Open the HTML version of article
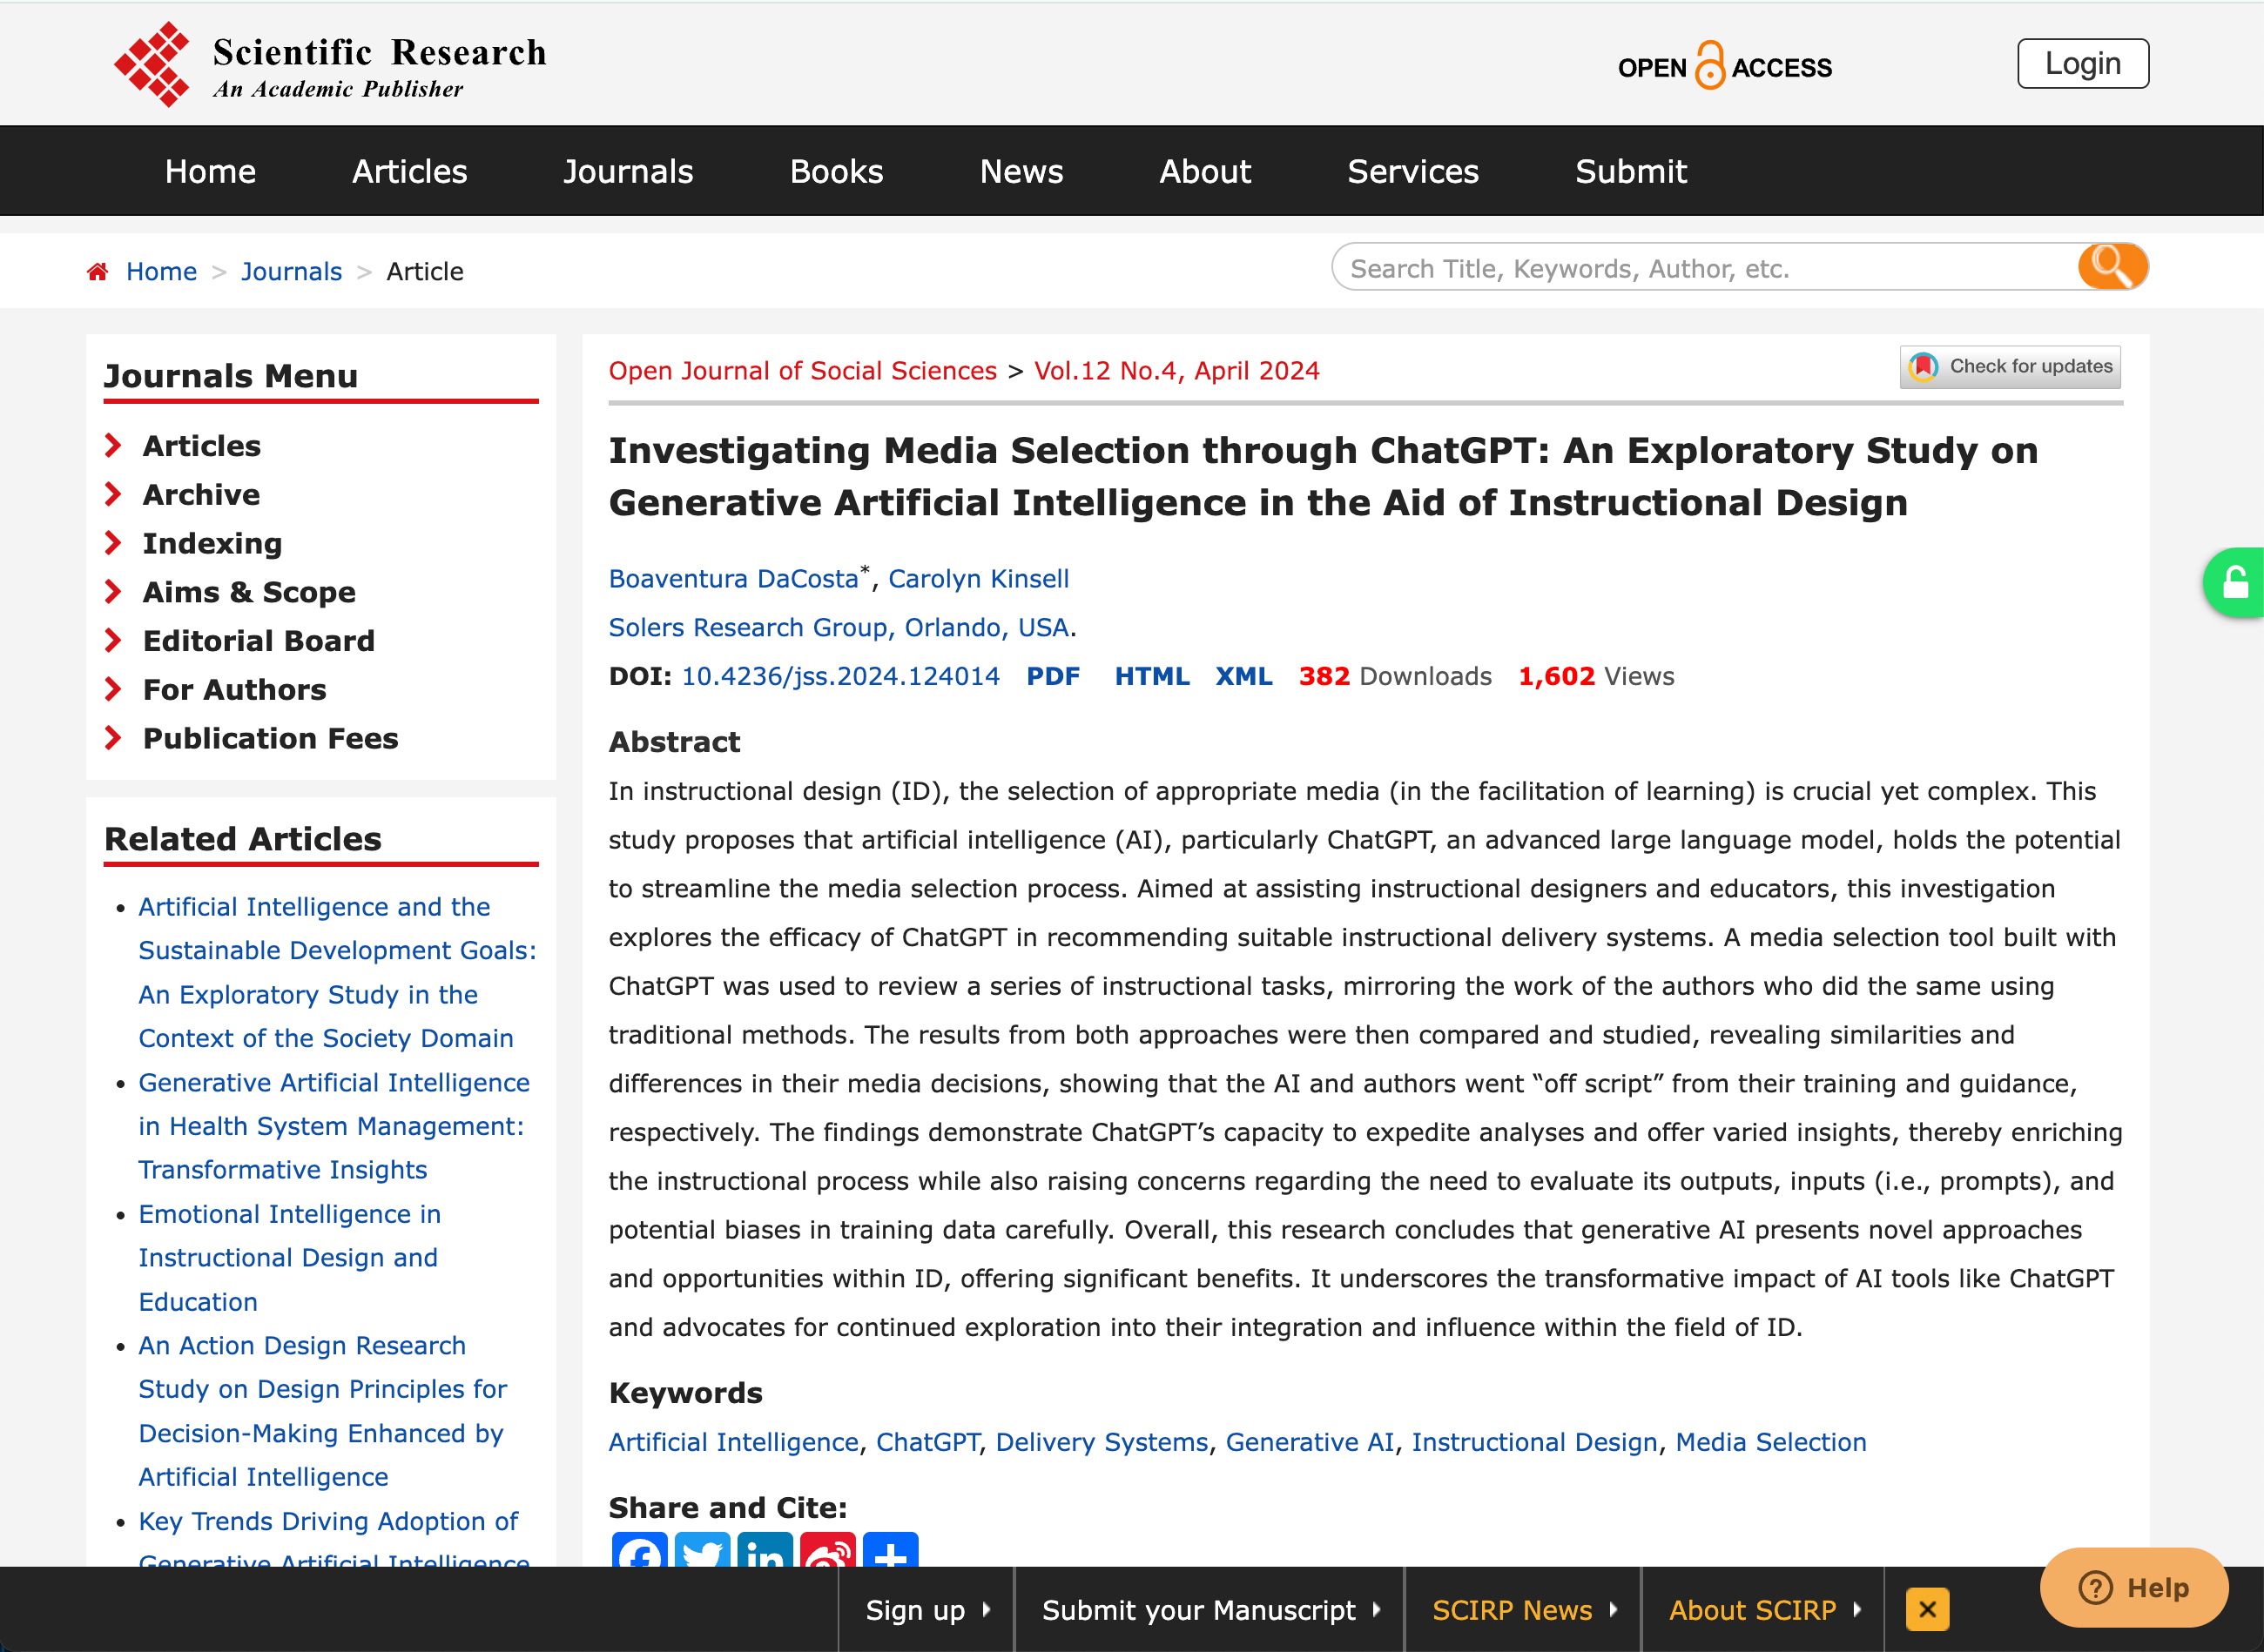The width and height of the screenshot is (2264, 1652). coord(1151,676)
